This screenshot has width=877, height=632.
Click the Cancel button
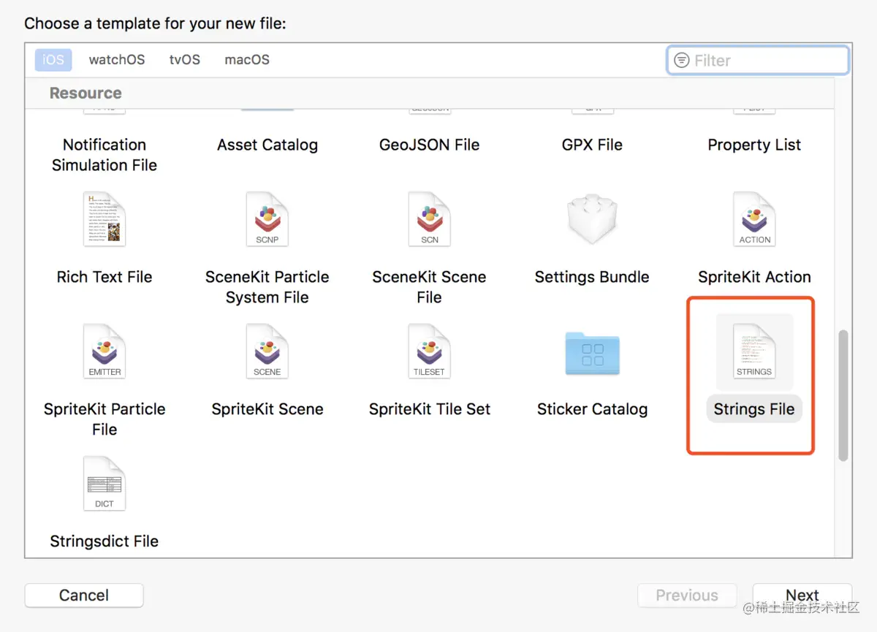coord(84,595)
